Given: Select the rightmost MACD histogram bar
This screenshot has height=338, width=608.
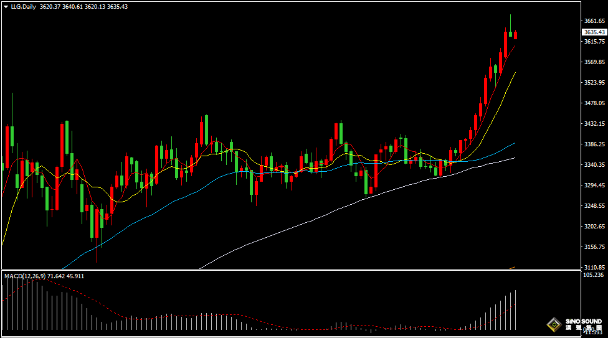Looking at the screenshot, I should (x=515, y=310).
